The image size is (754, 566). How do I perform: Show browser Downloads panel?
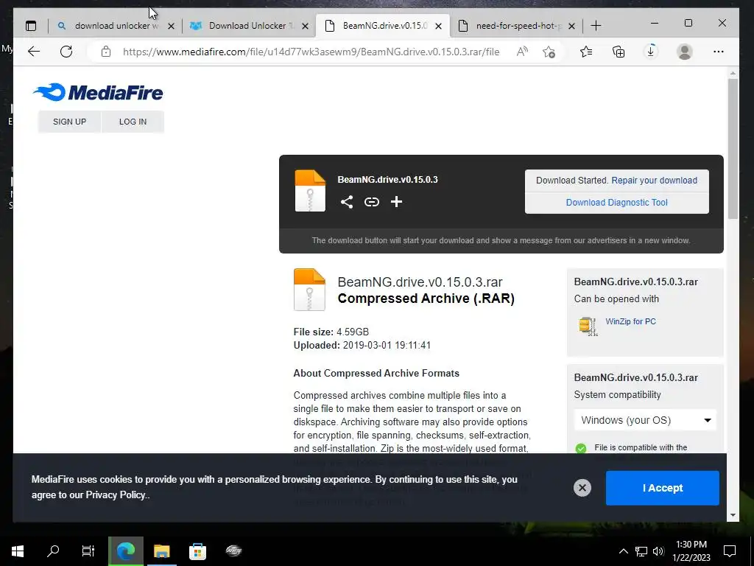(x=651, y=52)
